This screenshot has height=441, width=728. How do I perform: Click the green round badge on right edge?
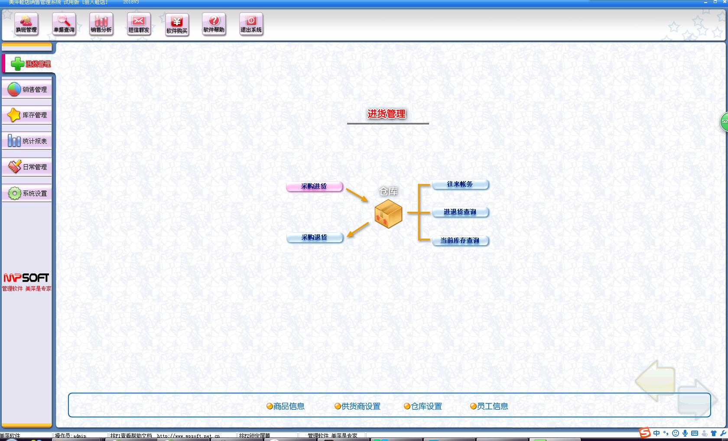(724, 121)
